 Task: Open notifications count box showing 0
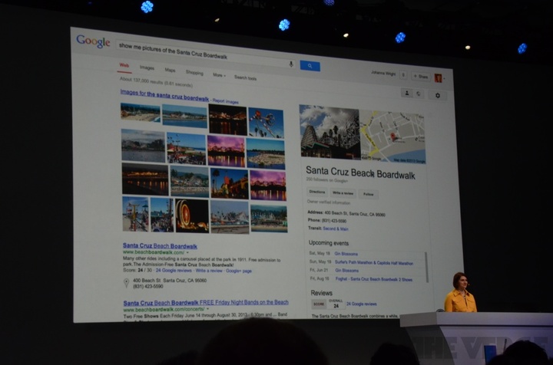(x=403, y=75)
